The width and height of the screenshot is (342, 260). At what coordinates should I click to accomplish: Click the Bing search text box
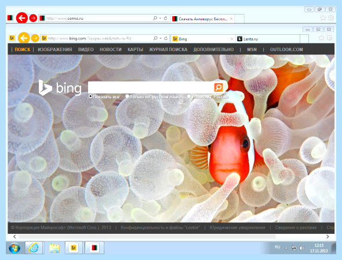pos(151,87)
